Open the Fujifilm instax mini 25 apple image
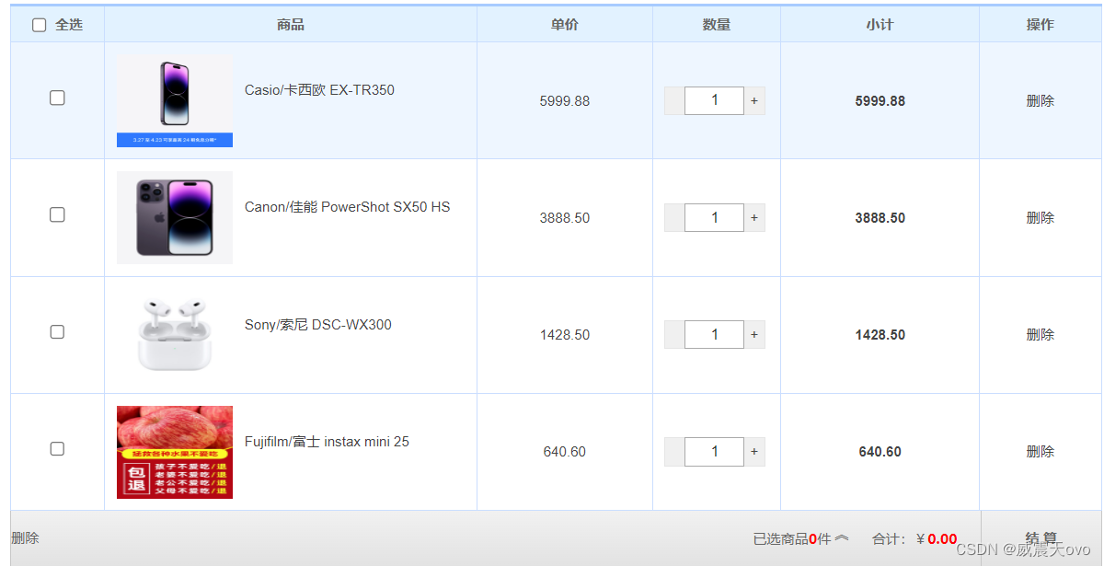Viewport: 1104px width, 566px height. [175, 452]
